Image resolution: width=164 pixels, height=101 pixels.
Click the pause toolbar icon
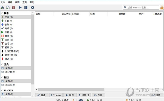[26, 8]
